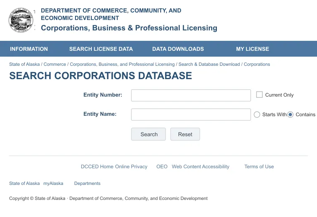Open the Departments footer link

[87, 183]
